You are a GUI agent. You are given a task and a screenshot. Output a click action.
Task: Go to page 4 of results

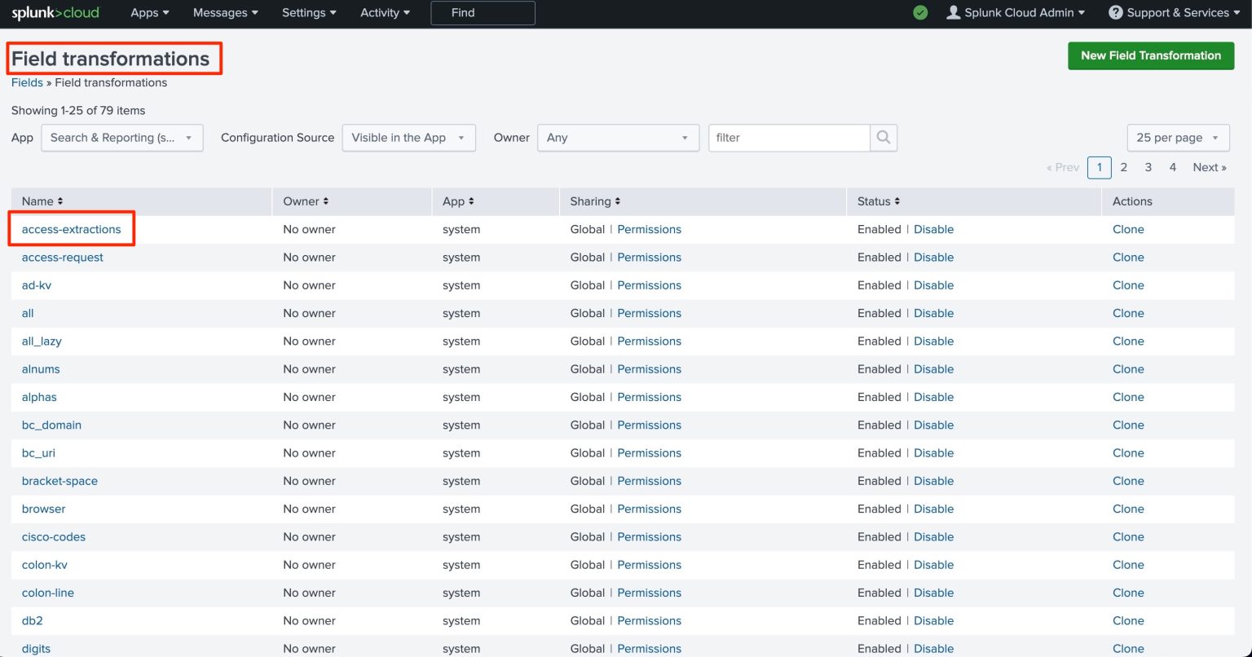point(1173,167)
